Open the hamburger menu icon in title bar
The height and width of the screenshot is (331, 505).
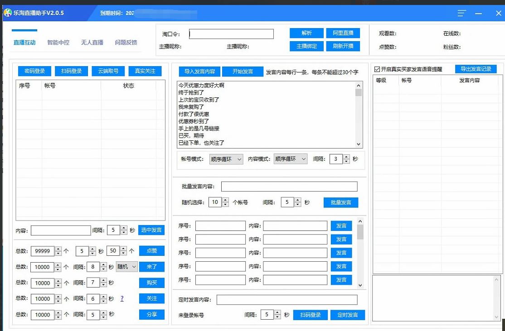[461, 13]
